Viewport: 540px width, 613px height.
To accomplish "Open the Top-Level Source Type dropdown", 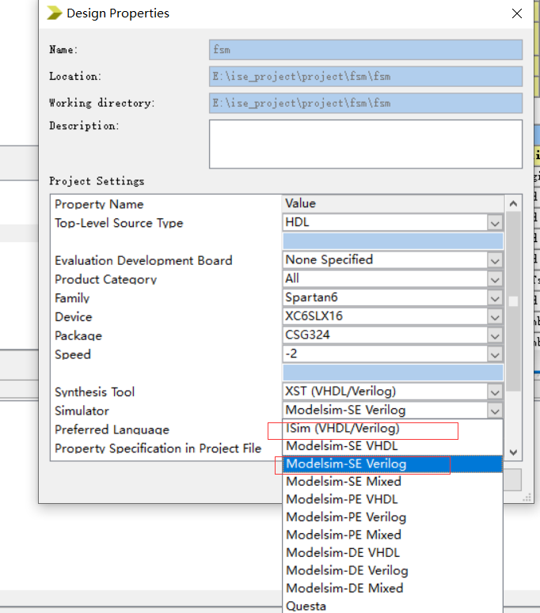I will [495, 223].
